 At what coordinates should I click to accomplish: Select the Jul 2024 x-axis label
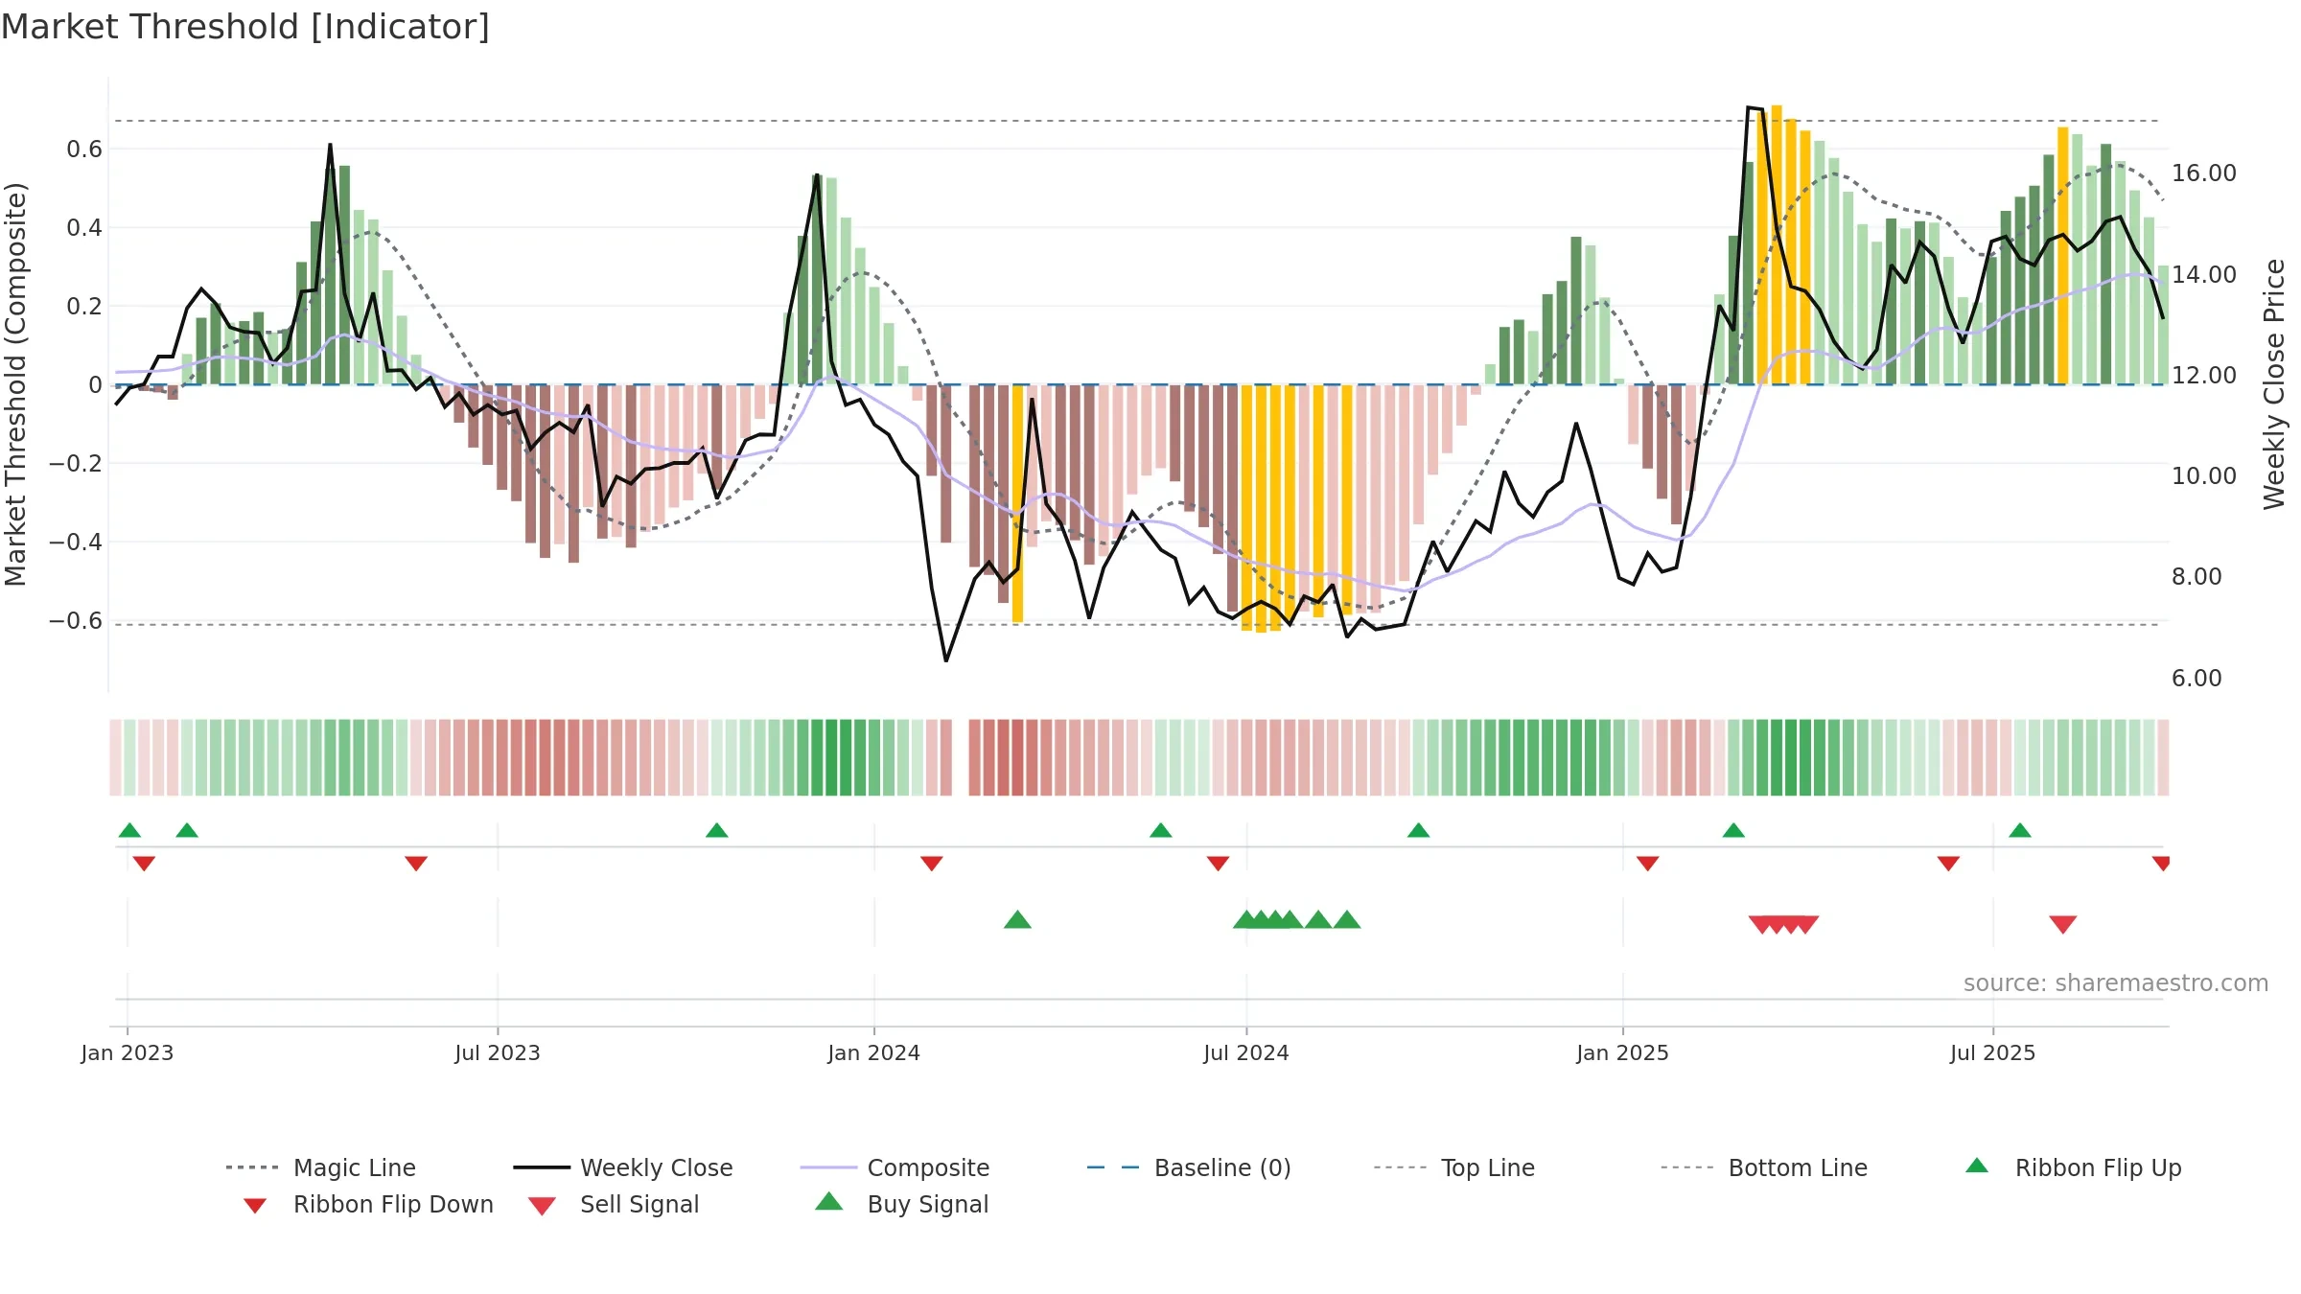pos(1246,1052)
